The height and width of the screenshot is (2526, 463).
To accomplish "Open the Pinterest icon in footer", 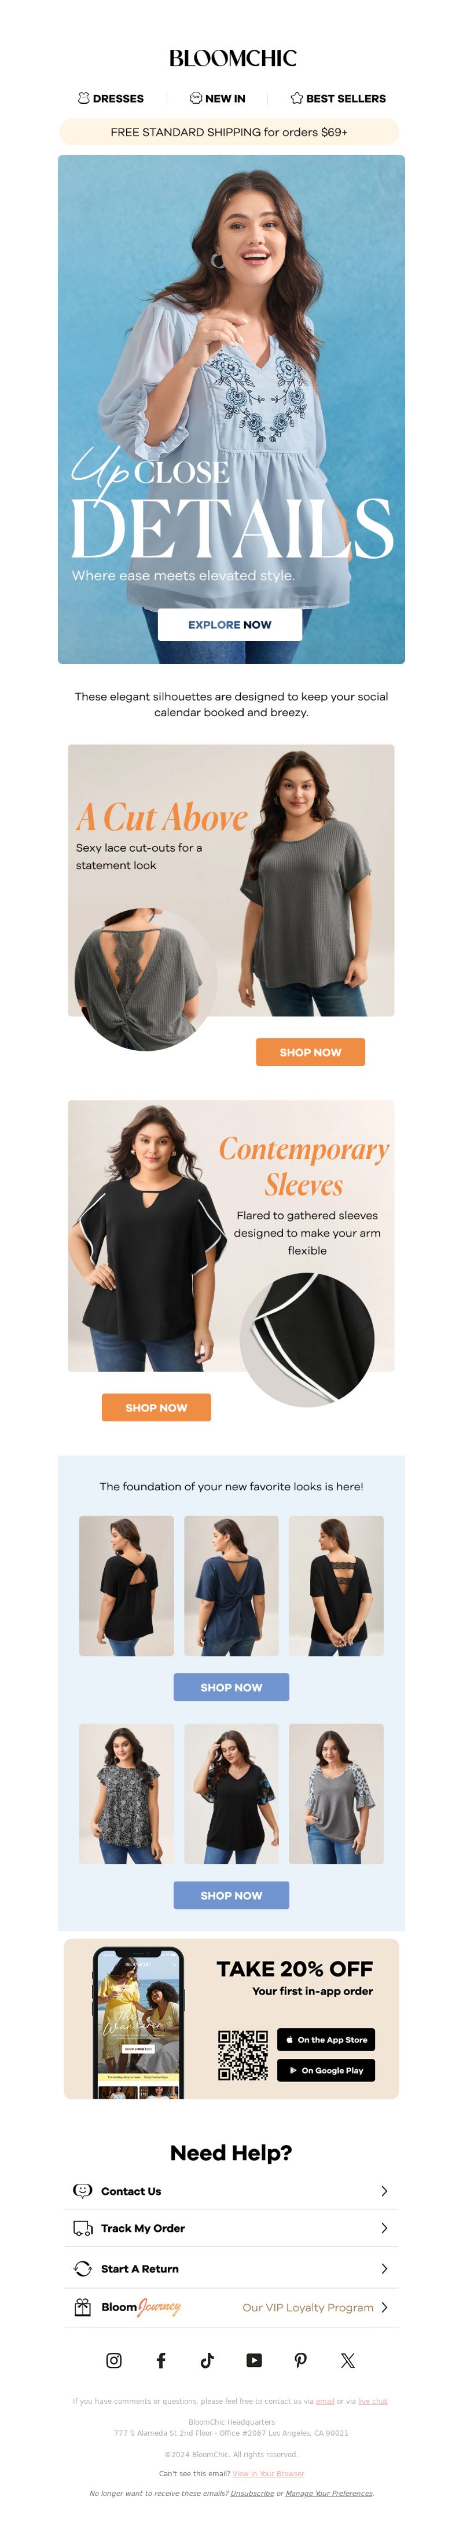I will click(x=300, y=2359).
